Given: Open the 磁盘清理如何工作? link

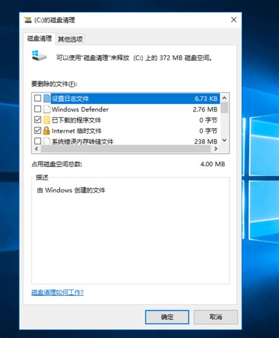Looking at the screenshot, I should pos(58,293).
